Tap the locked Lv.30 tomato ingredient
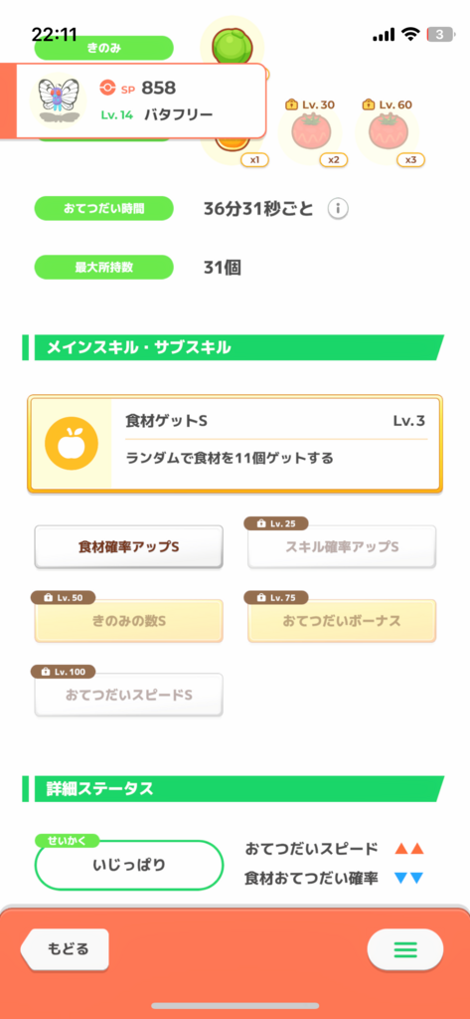 point(310,132)
